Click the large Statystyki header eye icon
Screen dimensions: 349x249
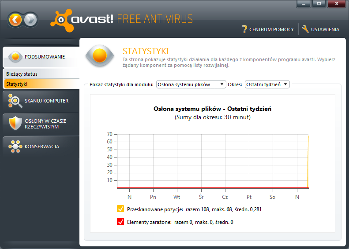(x=100, y=55)
